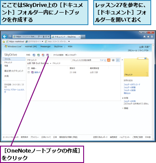Select 写真 in the left sidebar

click(6, 66)
